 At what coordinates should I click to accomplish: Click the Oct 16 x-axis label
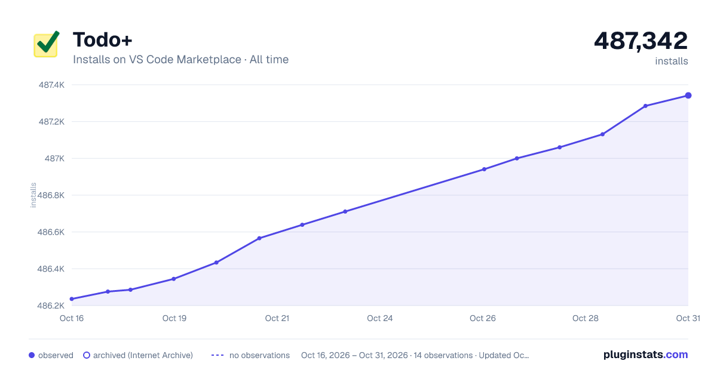click(72, 318)
